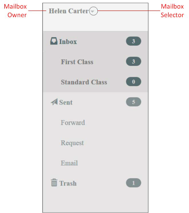Open the Request subfolder under Sent
Viewport: 189px width, 213px height.
tap(72, 143)
